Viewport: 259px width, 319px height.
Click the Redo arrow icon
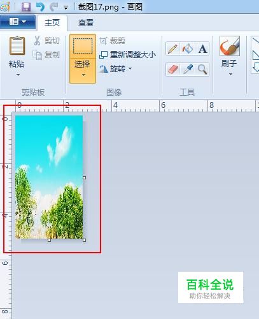tap(53, 7)
